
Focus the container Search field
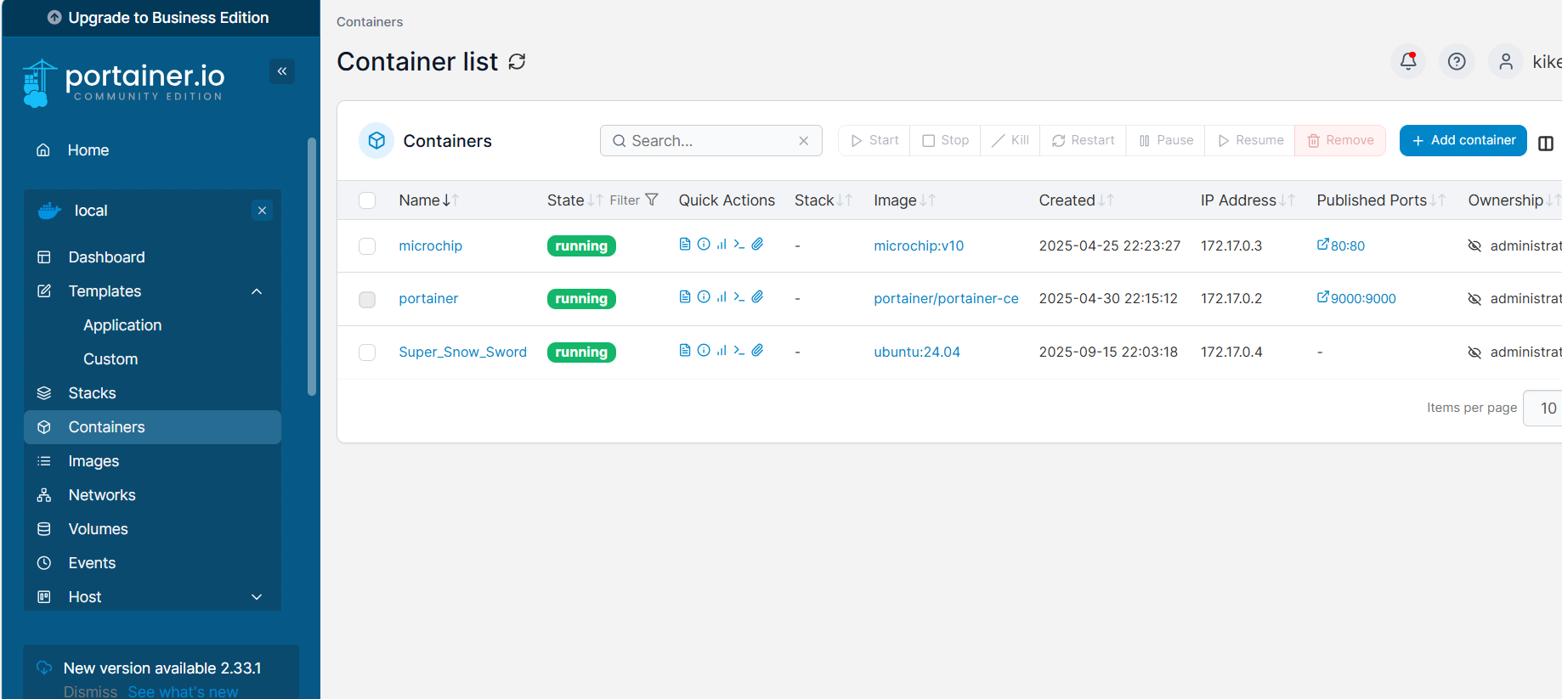pos(711,141)
